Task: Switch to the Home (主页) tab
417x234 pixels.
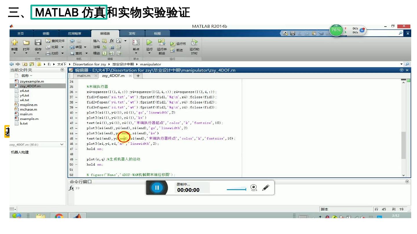Action: (21, 34)
